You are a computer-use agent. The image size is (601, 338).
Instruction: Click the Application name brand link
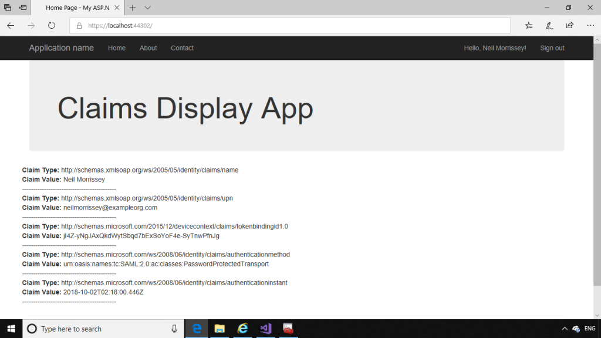pyautogui.click(x=61, y=48)
